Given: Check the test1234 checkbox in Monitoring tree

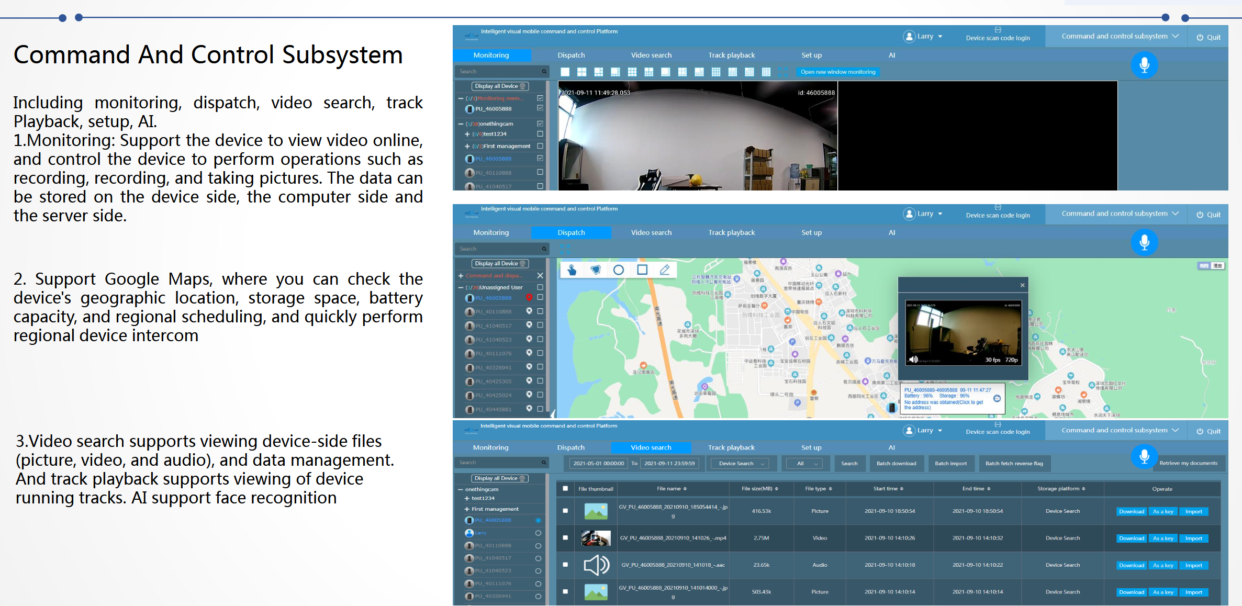Looking at the screenshot, I should 540,134.
